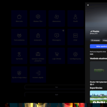The image size is (107, 107).
Task: Open the Ajuda e Segurança shield tile
Action: [x=19, y=74]
